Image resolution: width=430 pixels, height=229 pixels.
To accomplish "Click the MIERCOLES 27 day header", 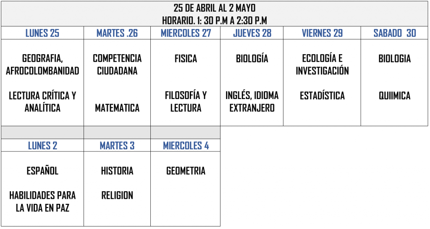I will pos(186,34).
